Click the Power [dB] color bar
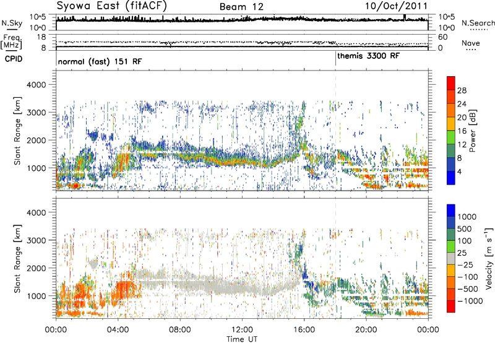 (x=451, y=130)
